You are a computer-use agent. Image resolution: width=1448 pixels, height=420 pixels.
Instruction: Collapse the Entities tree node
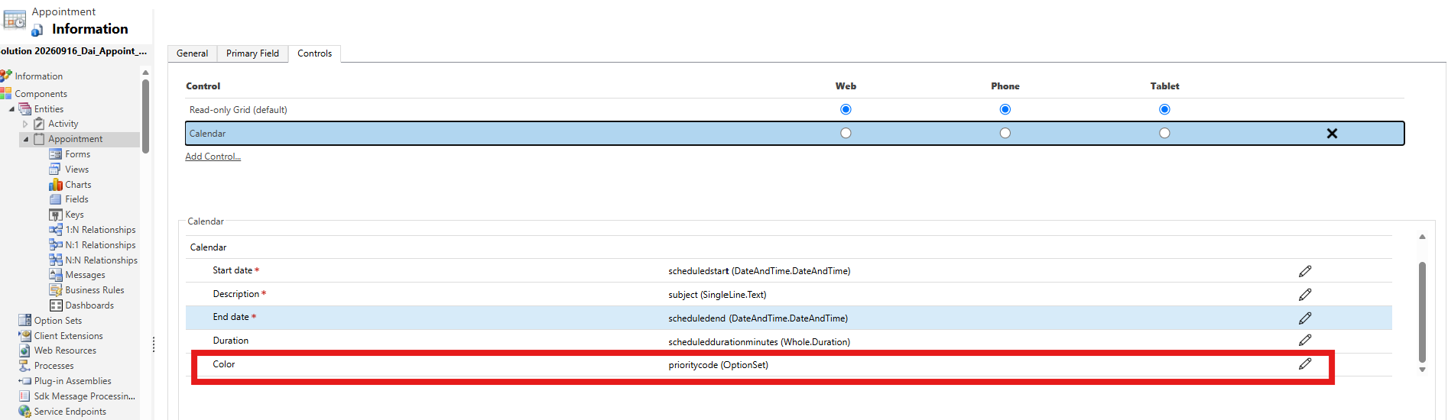(11, 109)
